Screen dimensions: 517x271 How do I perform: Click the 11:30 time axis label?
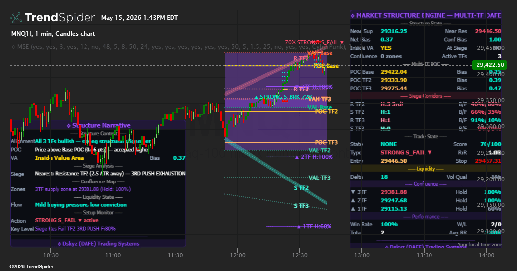click(175, 255)
